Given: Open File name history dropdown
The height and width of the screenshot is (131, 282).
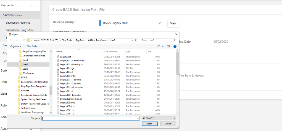Looking at the screenshot, I should [x=138, y=118].
